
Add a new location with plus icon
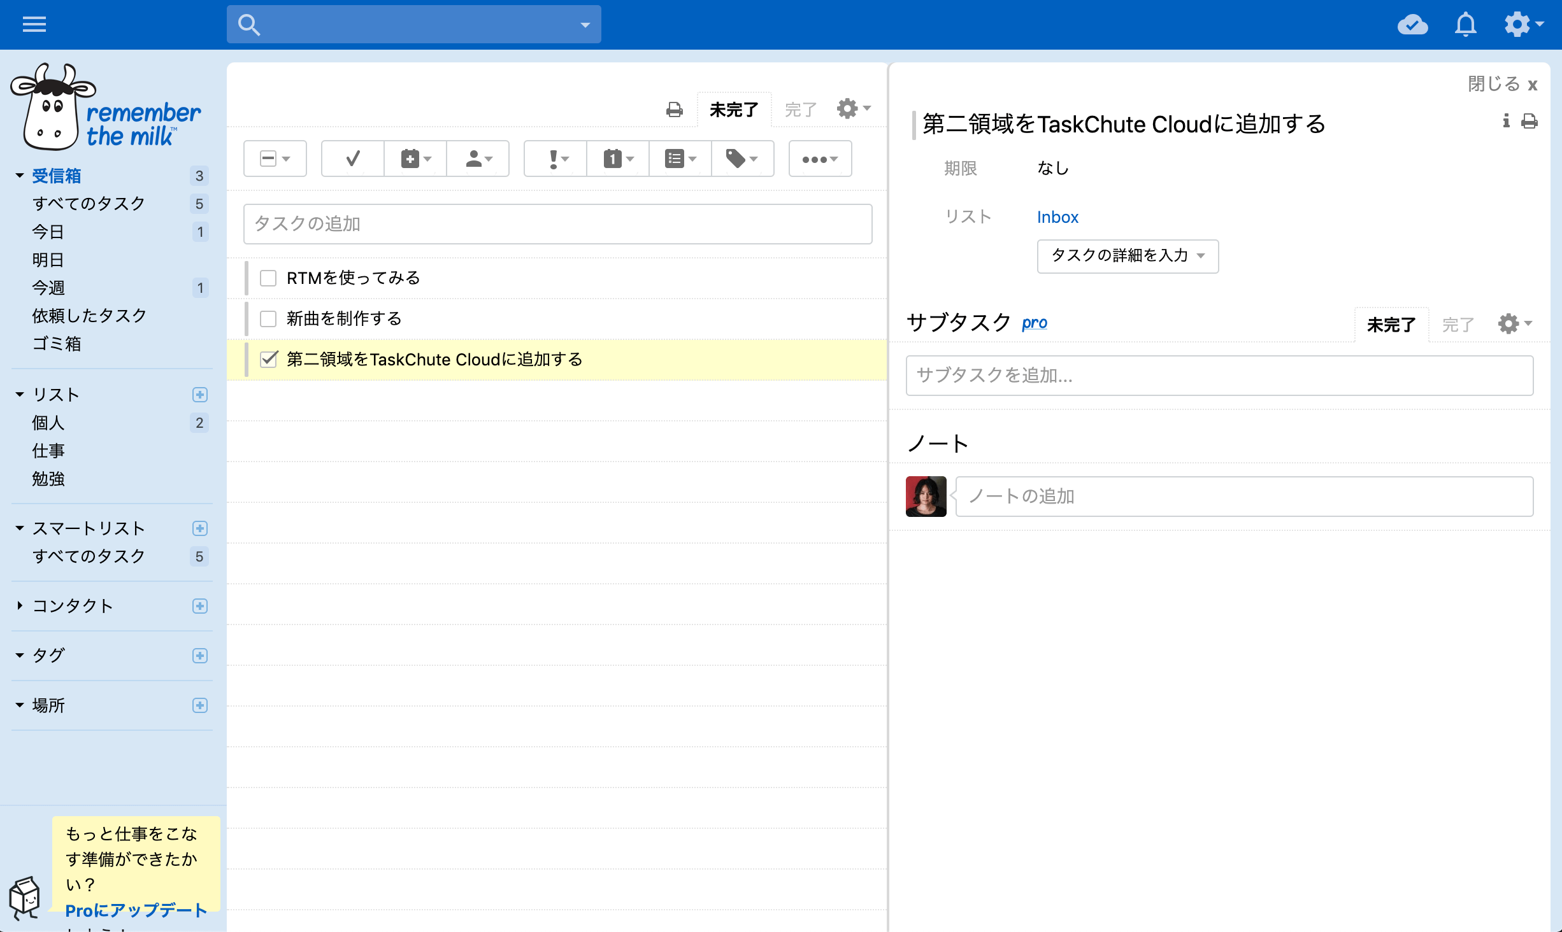coord(200,705)
